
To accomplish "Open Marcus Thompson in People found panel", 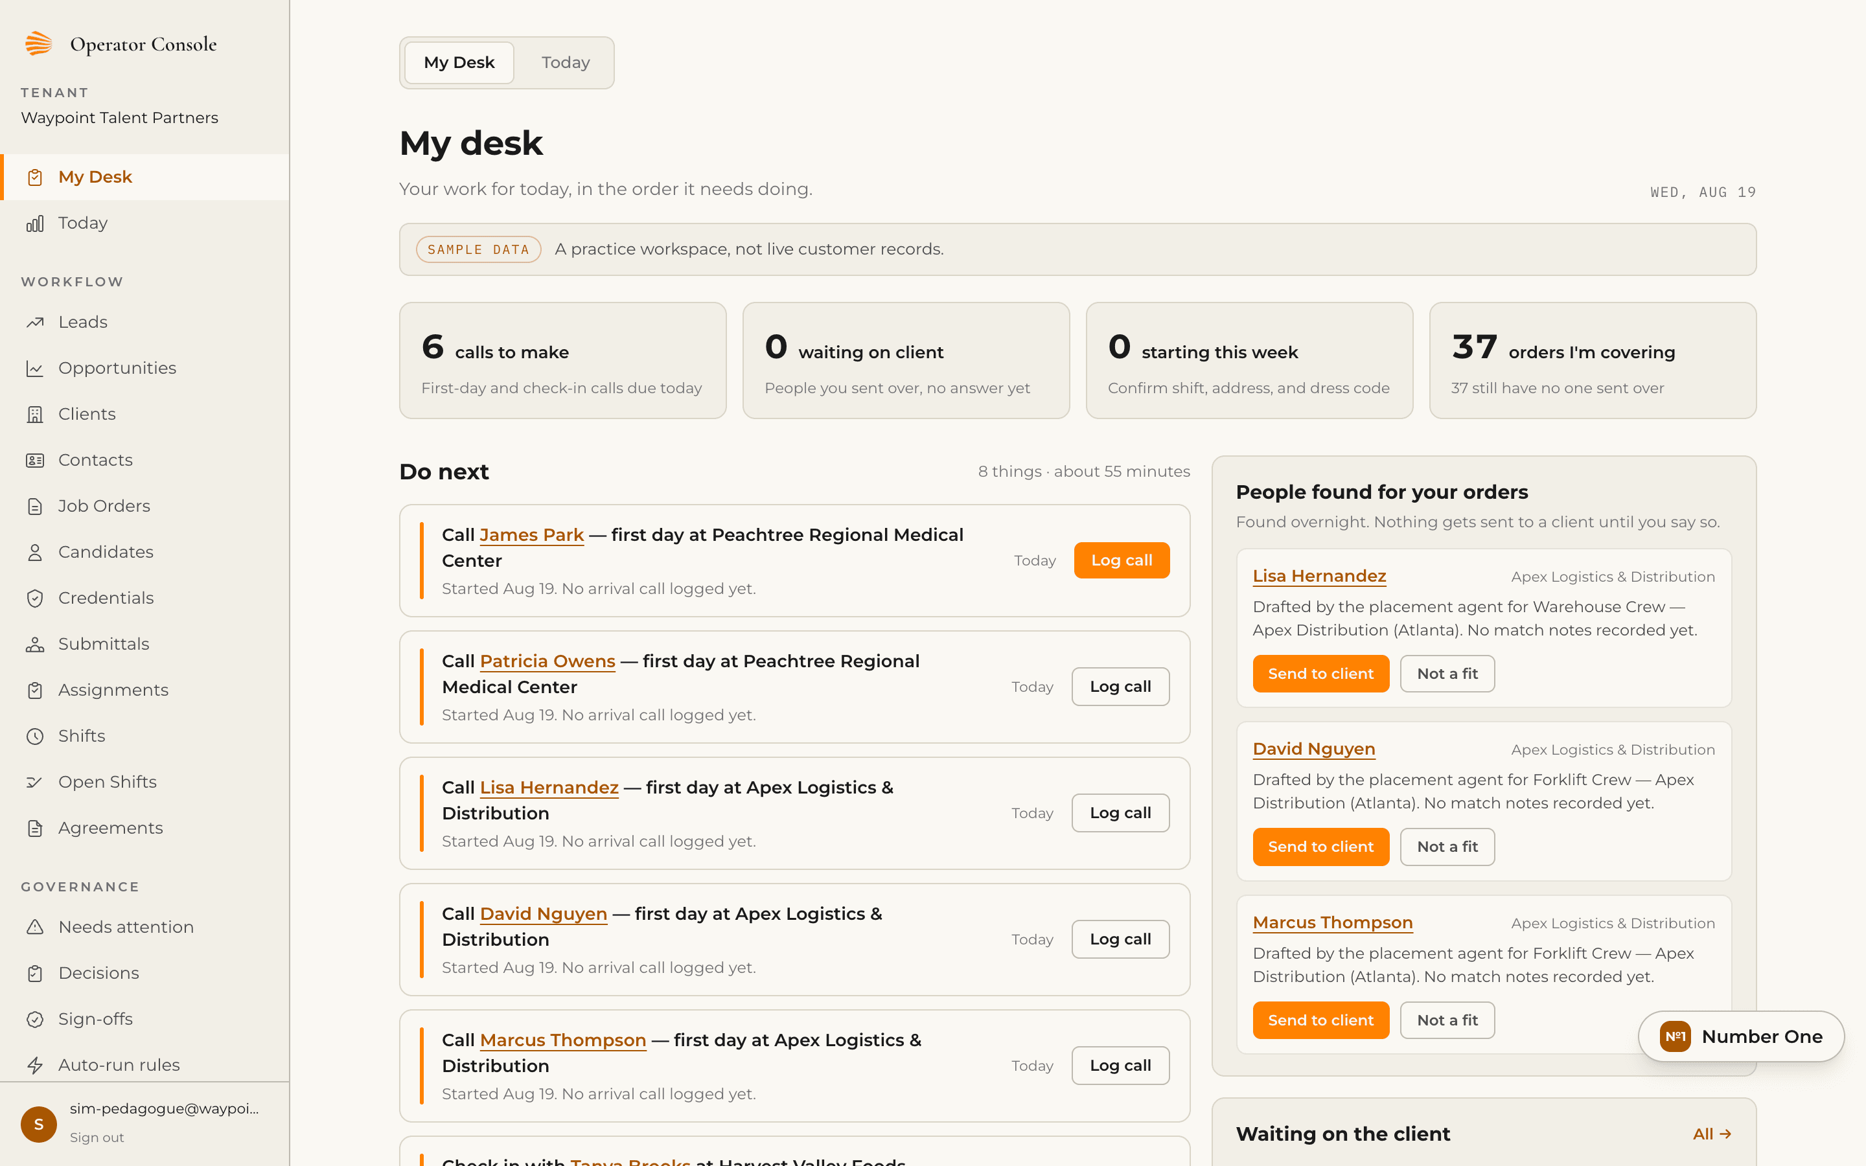I will coord(1332,923).
